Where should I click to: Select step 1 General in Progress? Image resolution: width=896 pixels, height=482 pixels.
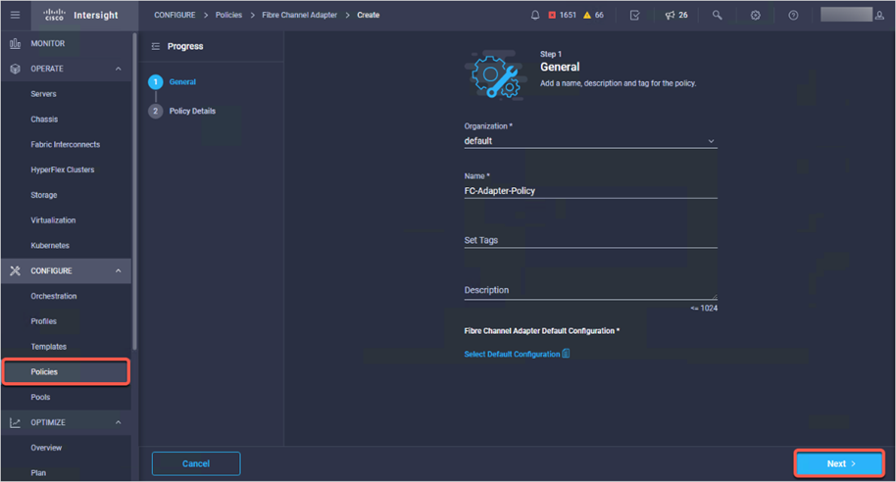pos(173,82)
